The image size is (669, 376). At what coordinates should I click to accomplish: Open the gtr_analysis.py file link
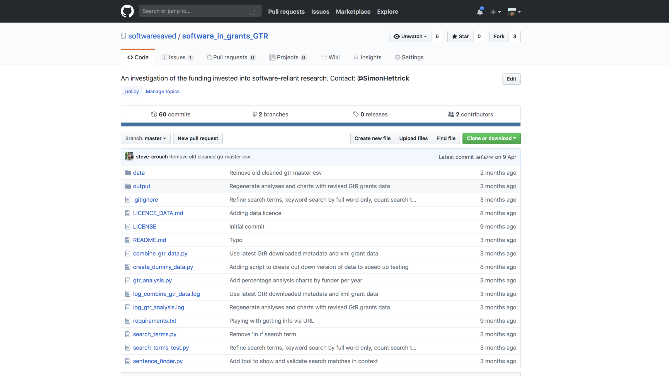[152, 280]
